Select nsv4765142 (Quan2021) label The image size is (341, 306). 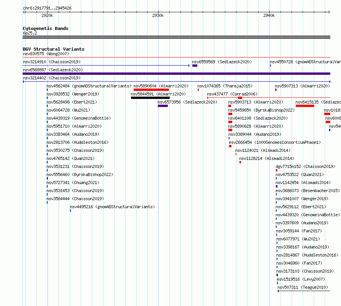pyautogui.click(x=70, y=158)
